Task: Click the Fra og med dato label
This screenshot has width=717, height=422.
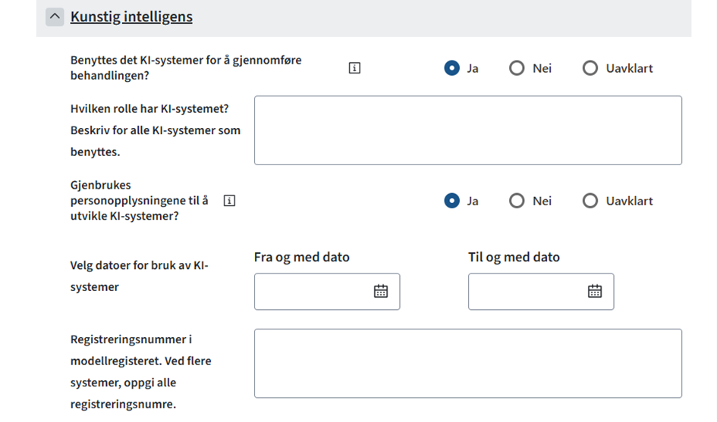Action: tap(302, 258)
